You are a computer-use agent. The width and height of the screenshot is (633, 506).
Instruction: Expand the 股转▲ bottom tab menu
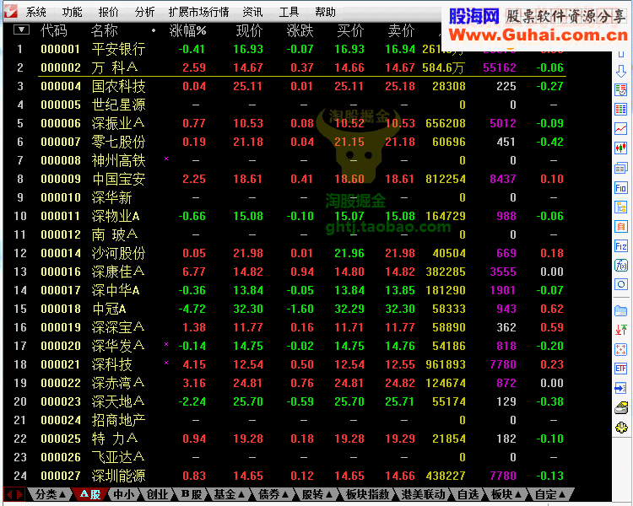point(316,494)
